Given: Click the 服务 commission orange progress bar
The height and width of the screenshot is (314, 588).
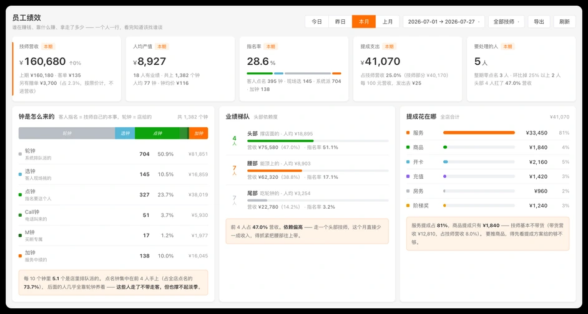Looking at the screenshot, I should 479,133.
